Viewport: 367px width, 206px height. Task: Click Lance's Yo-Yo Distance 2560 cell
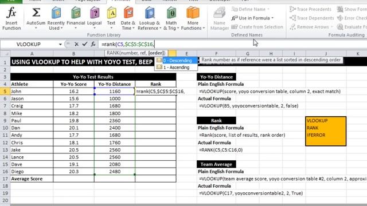[x=115, y=157]
